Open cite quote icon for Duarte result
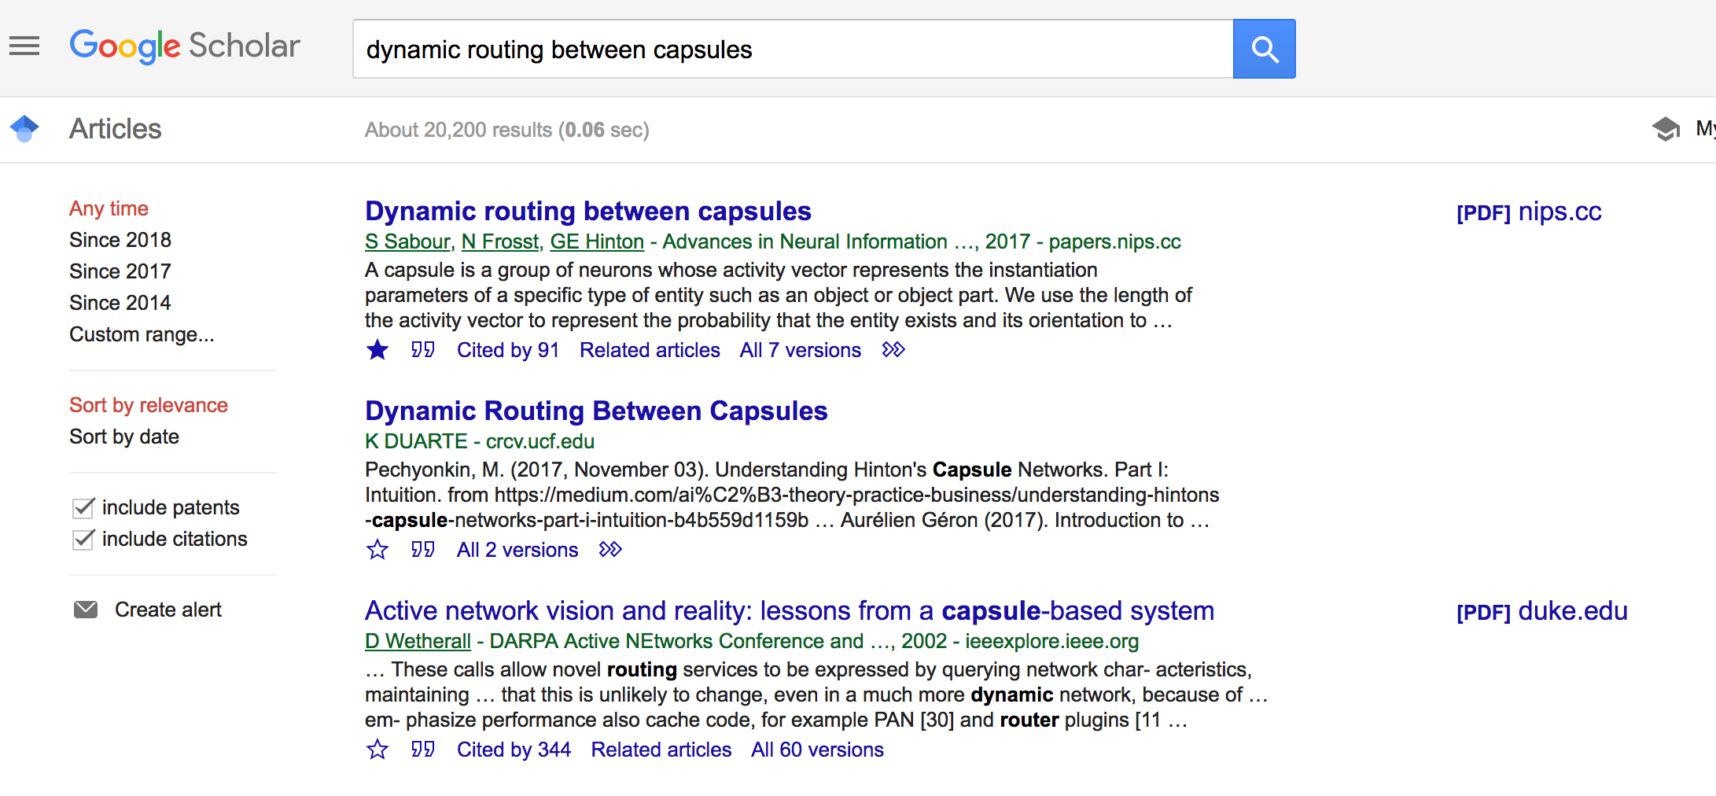This screenshot has height=796, width=1716. 423,550
